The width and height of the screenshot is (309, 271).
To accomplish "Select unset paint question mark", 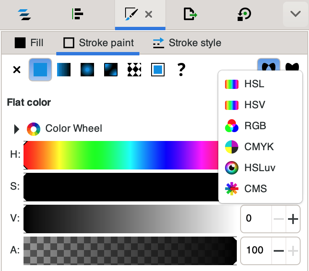I will point(181,70).
